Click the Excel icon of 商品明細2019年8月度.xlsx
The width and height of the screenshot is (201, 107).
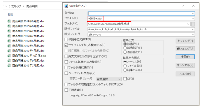(x=9, y=21)
